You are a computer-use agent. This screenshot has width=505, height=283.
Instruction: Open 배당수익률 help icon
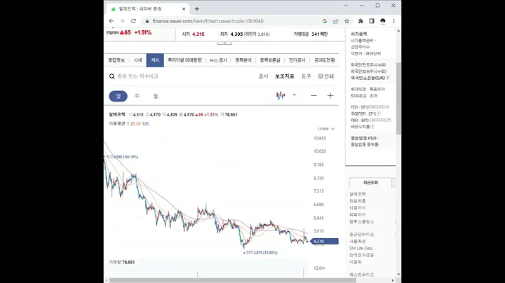click(372, 127)
